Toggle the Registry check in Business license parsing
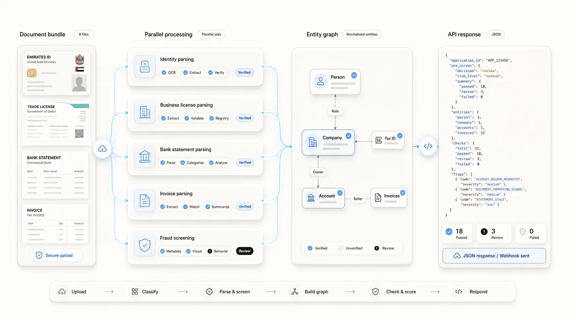This screenshot has width=570, height=320. (x=212, y=118)
